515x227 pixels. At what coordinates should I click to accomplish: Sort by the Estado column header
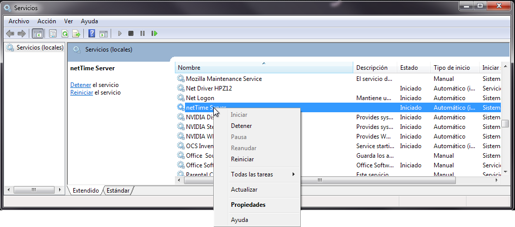tap(413, 68)
